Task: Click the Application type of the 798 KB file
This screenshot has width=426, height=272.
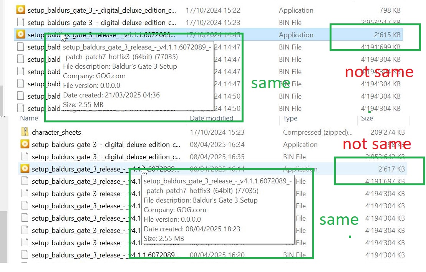Action: click(296, 10)
